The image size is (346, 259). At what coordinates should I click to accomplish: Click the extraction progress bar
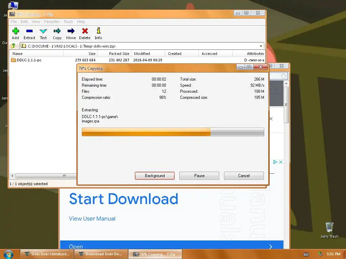tap(173, 132)
